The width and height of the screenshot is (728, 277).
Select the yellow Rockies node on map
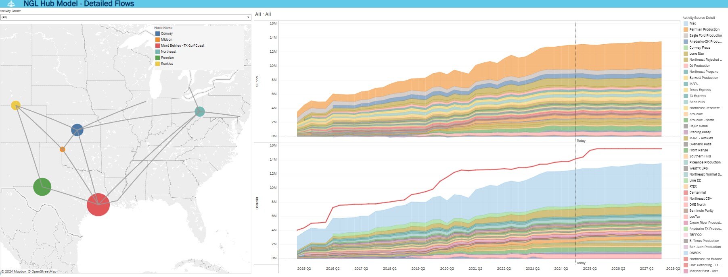coord(16,105)
